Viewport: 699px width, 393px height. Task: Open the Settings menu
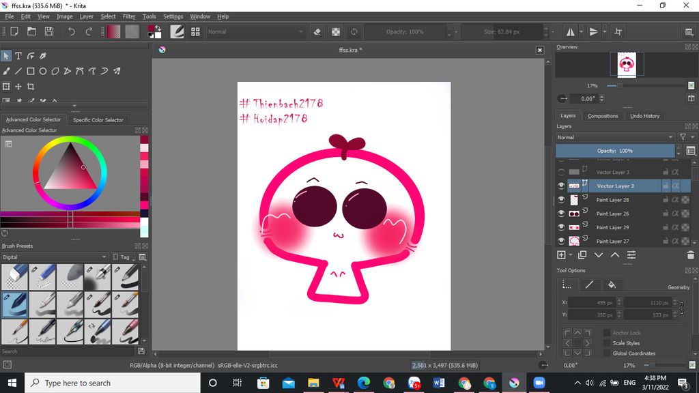click(173, 16)
